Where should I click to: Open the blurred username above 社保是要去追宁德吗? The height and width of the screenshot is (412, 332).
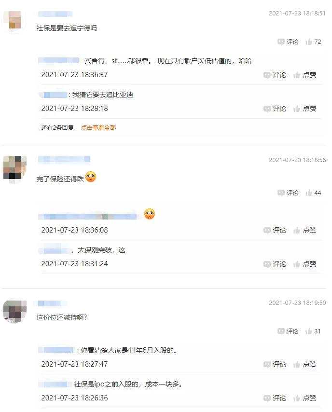(x=55, y=14)
